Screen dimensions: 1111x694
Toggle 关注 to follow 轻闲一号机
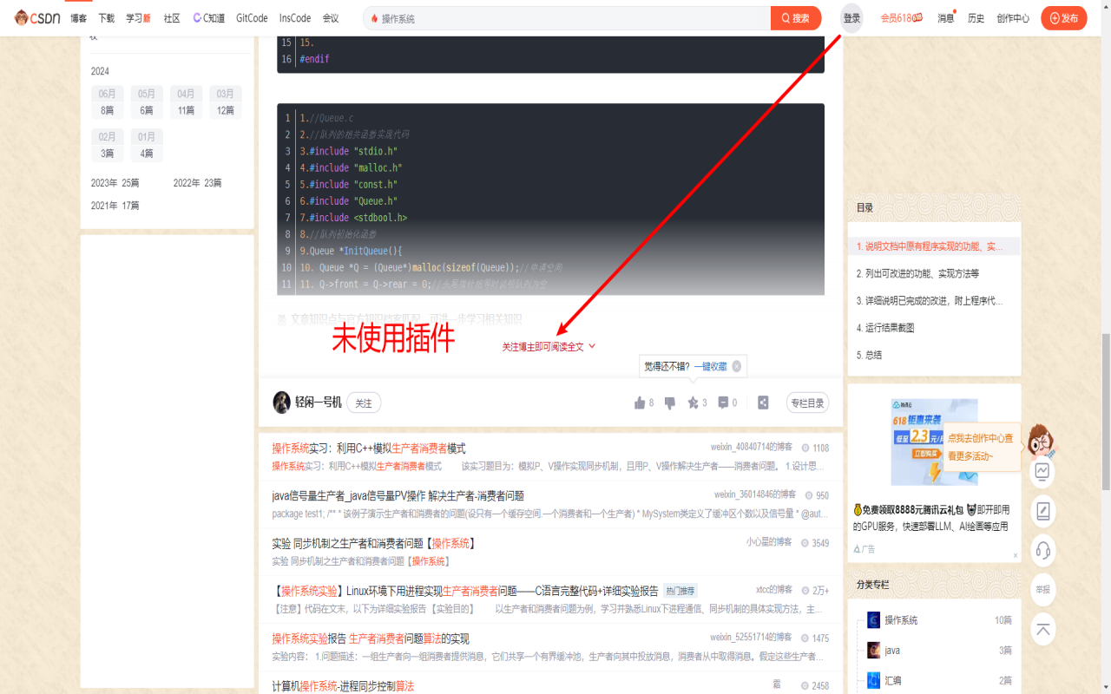(x=363, y=403)
